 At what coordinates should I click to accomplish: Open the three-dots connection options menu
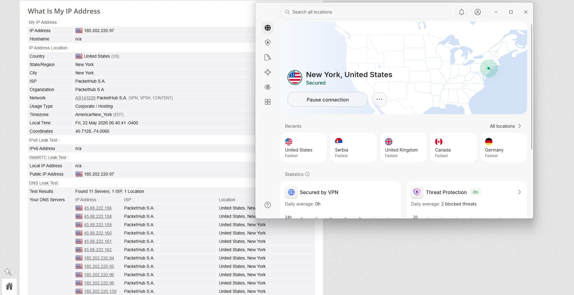click(379, 99)
